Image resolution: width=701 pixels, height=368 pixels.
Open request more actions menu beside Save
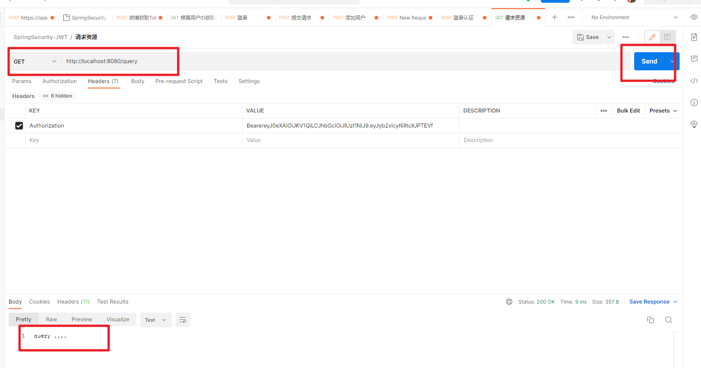pos(626,37)
